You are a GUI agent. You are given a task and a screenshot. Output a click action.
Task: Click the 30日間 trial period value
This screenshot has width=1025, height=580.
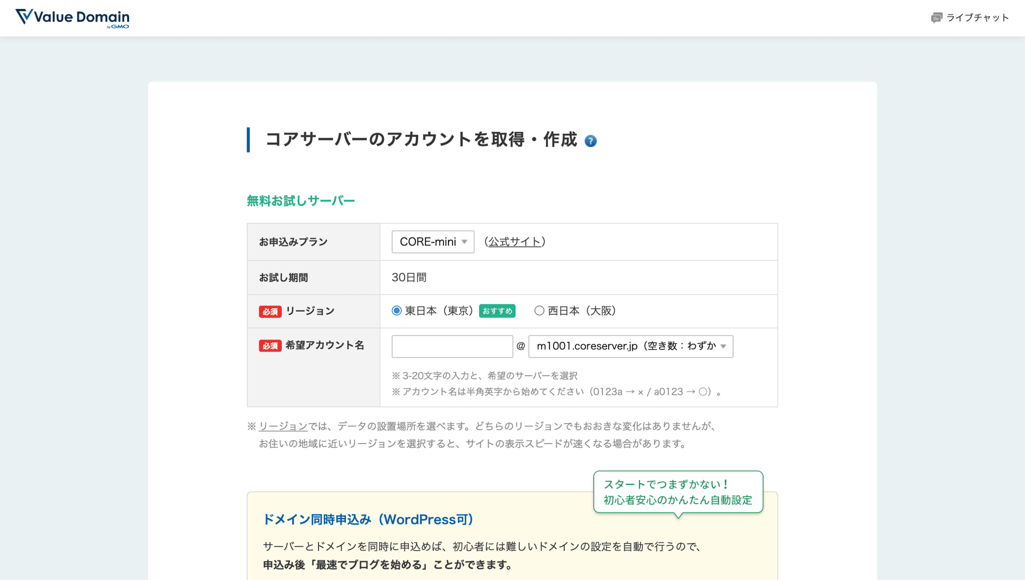click(x=409, y=277)
